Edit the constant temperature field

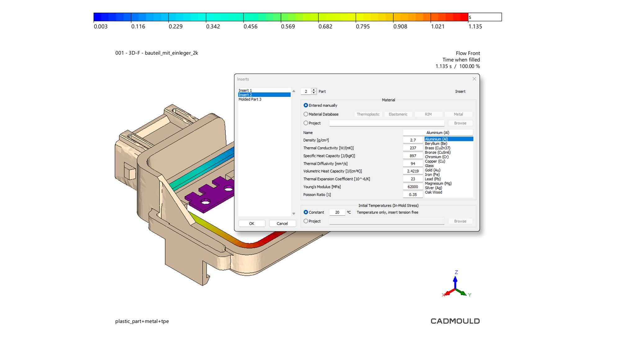click(337, 212)
